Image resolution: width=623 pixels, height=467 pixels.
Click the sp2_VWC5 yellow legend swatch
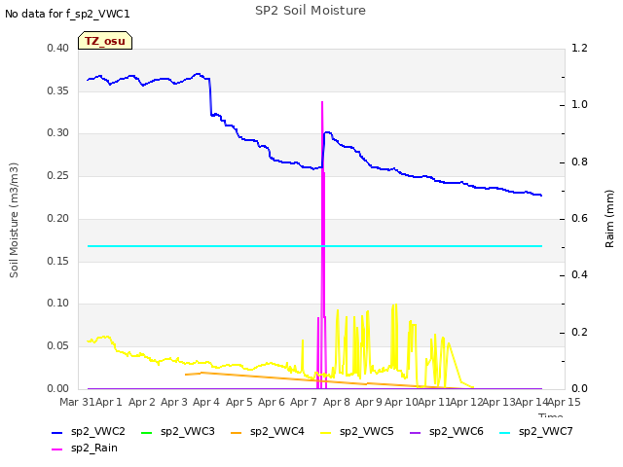326,432
